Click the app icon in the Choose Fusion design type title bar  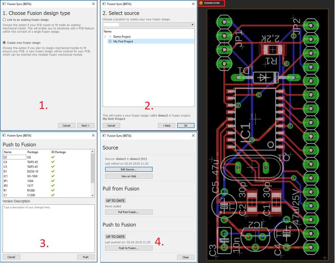coord(4,4)
